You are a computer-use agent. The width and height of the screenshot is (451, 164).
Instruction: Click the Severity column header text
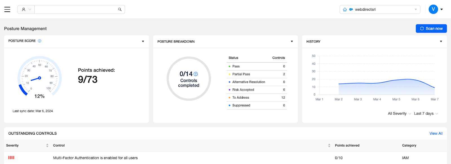12,145
